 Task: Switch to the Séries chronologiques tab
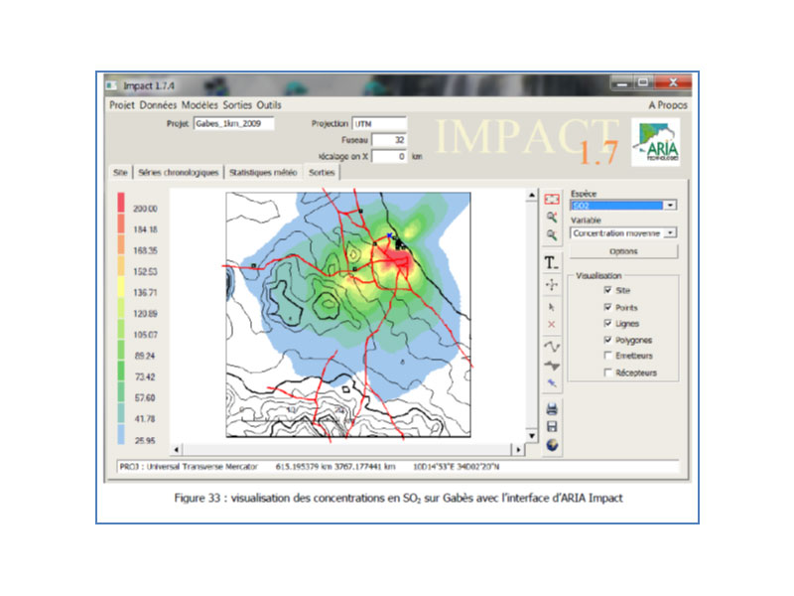tap(179, 172)
